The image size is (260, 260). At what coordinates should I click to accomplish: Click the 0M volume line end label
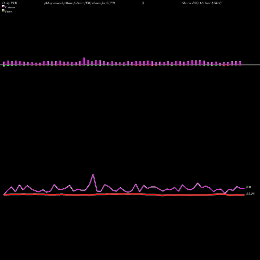point(249,187)
